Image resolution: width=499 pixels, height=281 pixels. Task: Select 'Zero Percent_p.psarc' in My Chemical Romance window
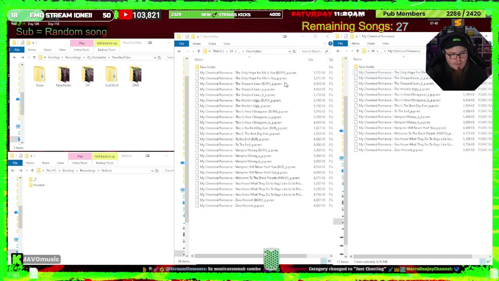coord(388,150)
